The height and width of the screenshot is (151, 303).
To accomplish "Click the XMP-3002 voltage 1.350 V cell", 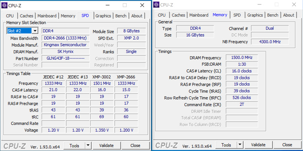I will 102,130.
